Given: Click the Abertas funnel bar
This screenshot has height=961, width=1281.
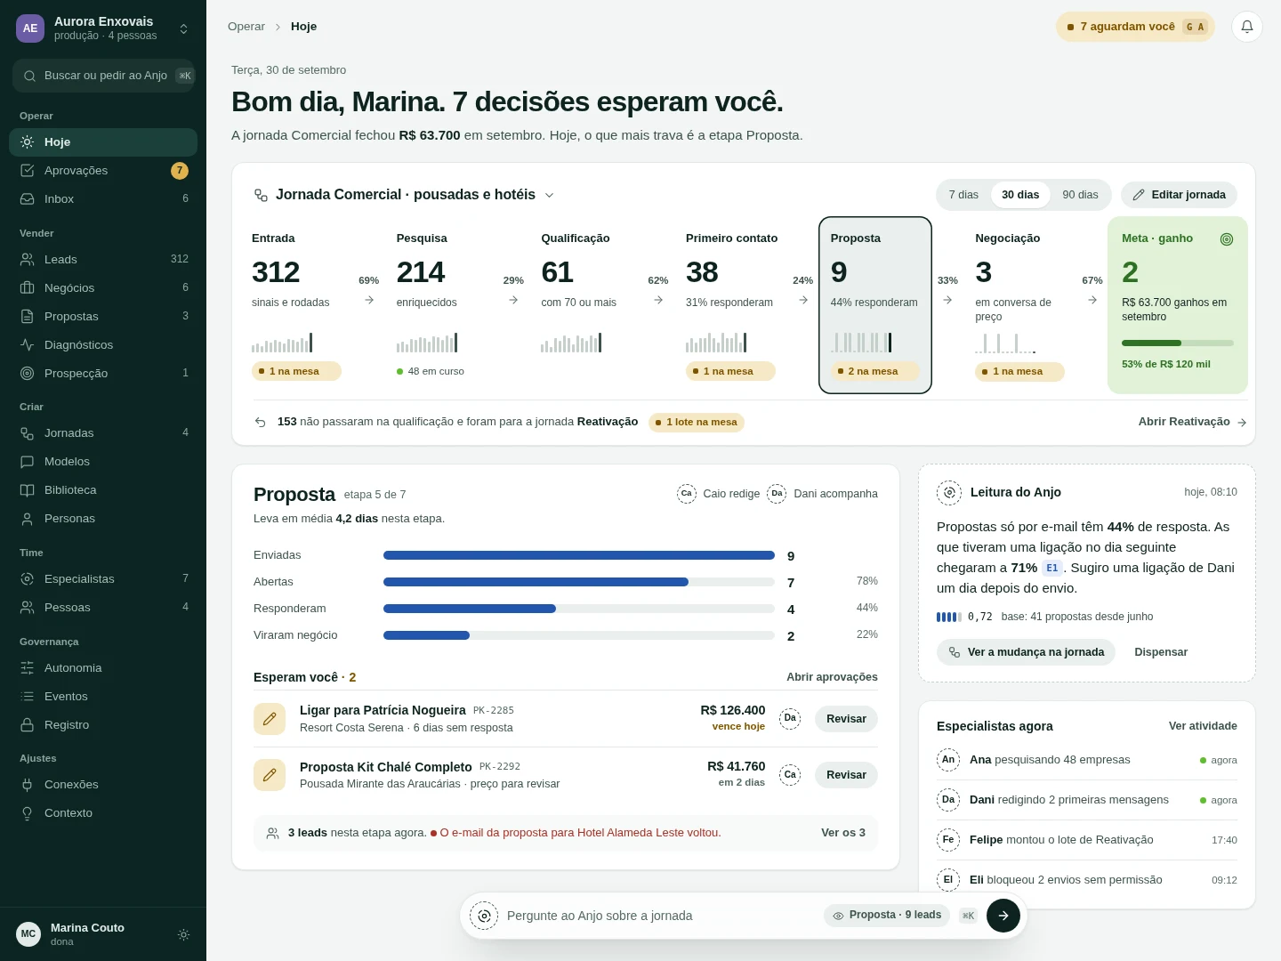Looking at the screenshot, I should pos(579,582).
